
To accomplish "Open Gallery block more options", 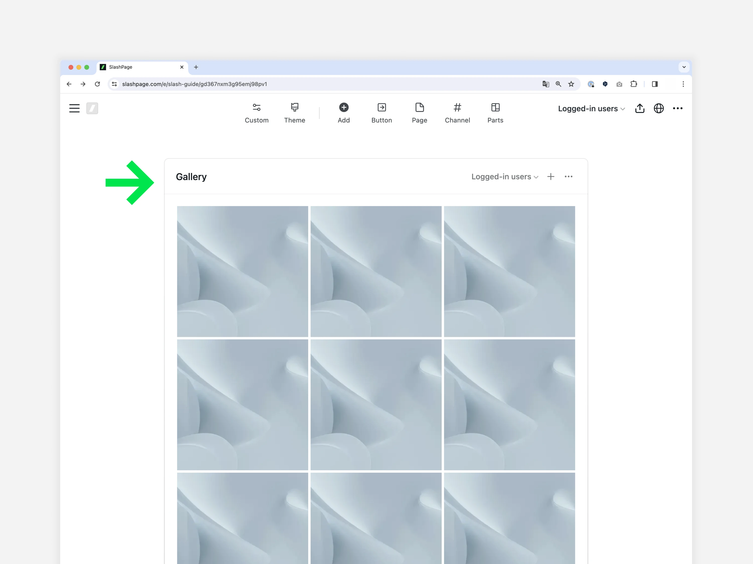I will [x=569, y=176].
